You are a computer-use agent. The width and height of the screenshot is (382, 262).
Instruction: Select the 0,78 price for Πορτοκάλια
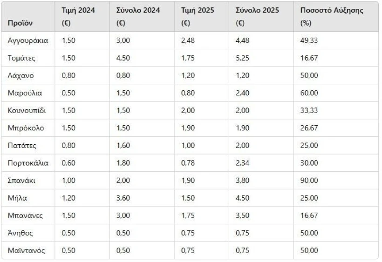(x=188, y=163)
